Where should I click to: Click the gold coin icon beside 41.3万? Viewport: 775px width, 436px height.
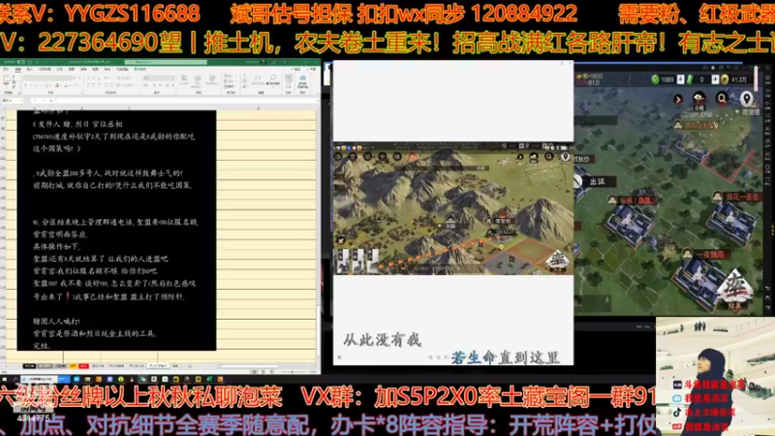pos(725,79)
